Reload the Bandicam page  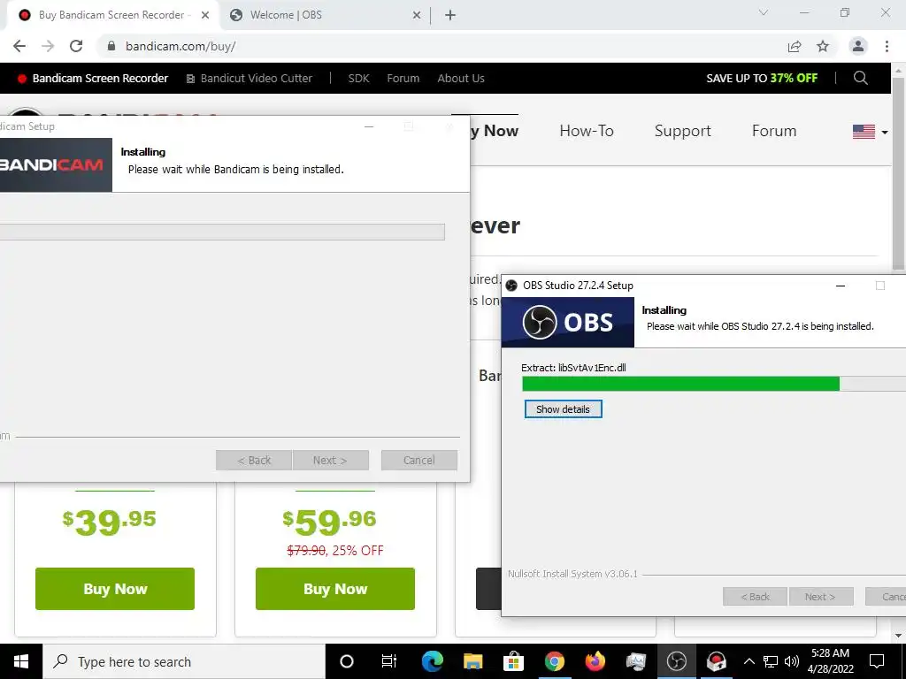[x=76, y=46]
